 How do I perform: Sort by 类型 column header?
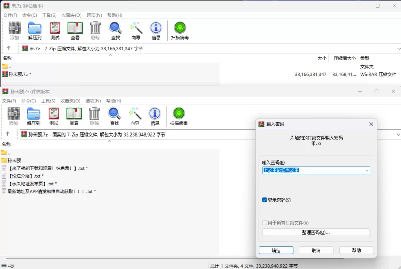[x=365, y=58]
